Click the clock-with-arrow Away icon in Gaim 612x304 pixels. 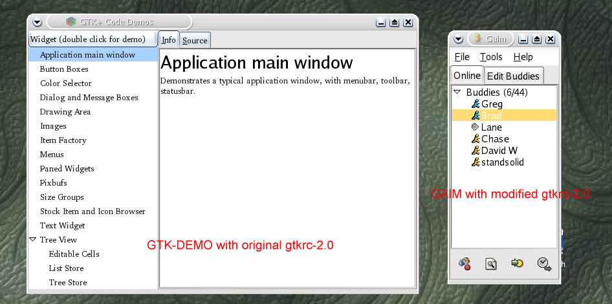point(543,264)
